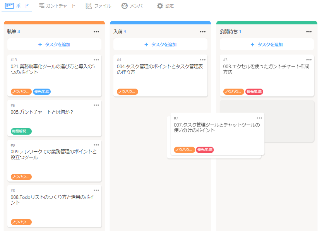This screenshot has height=231, width=322.
Task: Open the メンバー tab
Action: pyautogui.click(x=134, y=6)
